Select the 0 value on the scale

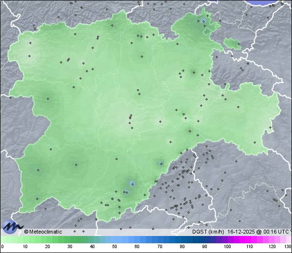pos(2,247)
